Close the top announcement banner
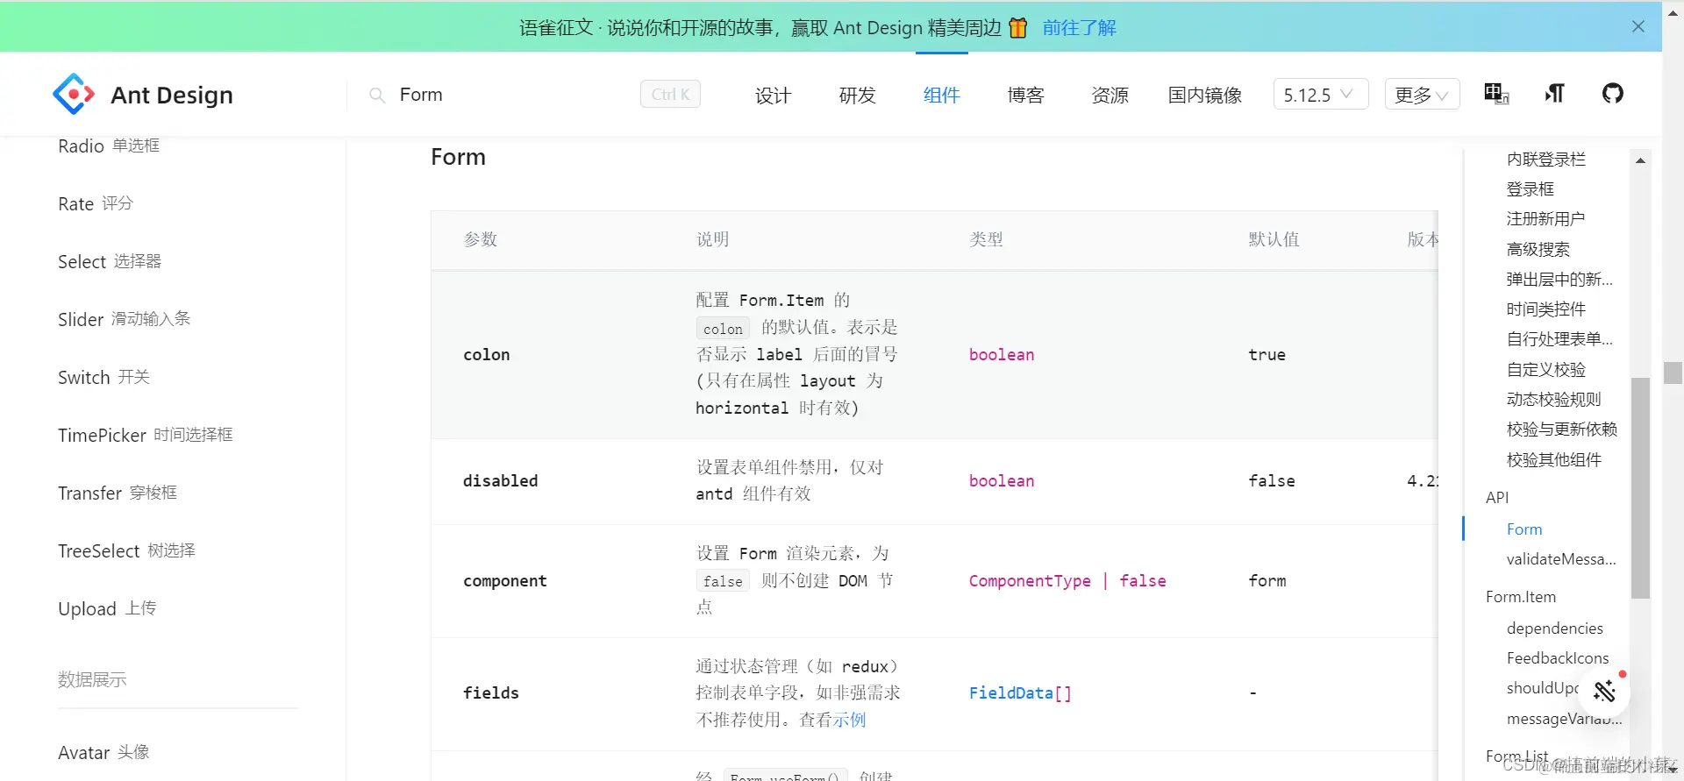Image resolution: width=1684 pixels, height=781 pixels. [x=1638, y=26]
